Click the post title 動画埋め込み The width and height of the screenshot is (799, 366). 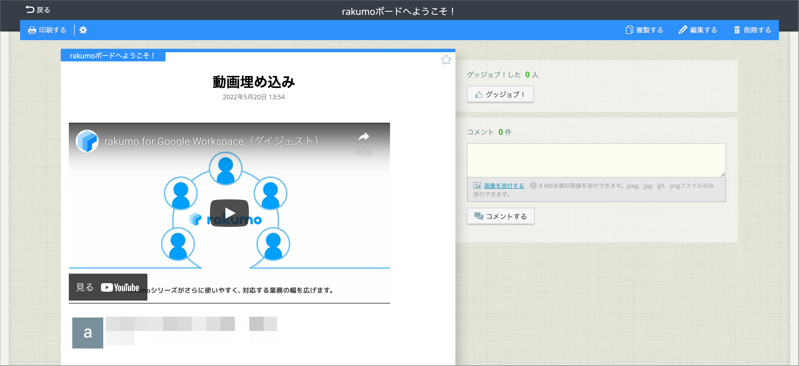tap(254, 82)
